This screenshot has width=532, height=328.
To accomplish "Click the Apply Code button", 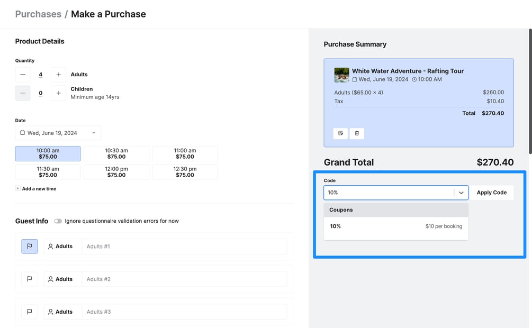I will [x=492, y=193].
